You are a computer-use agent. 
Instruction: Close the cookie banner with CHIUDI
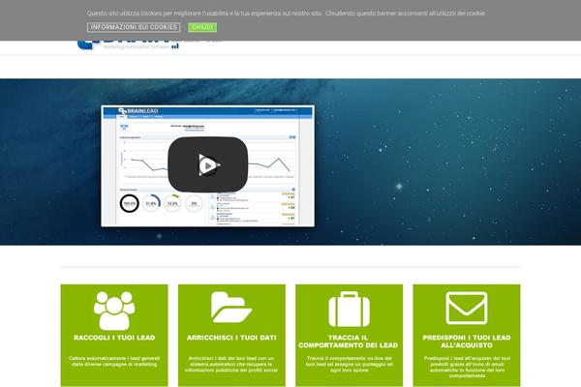click(x=202, y=27)
